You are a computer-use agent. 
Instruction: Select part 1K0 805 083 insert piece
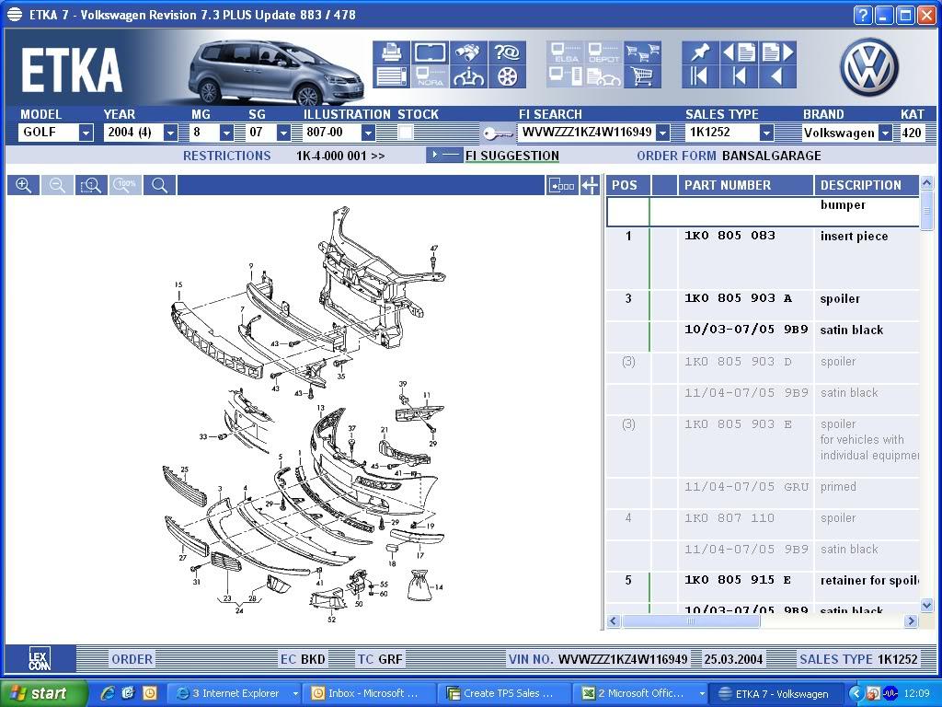pos(763,259)
